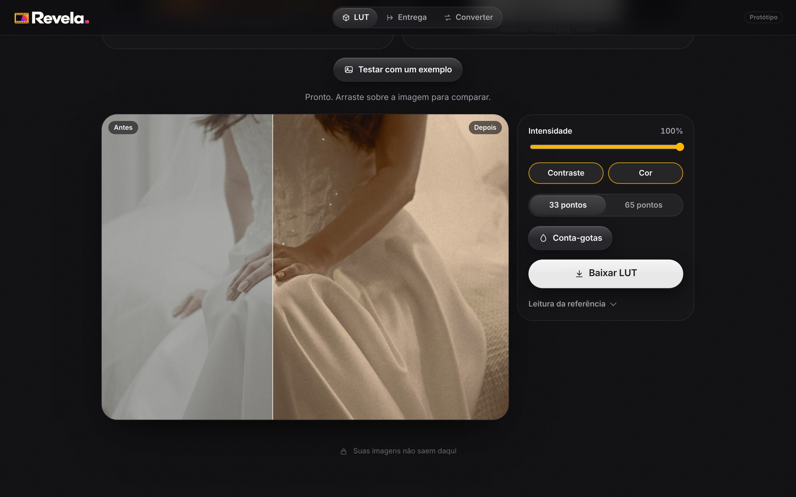Click the after side of the comparison image
This screenshot has width=796, height=497.
391,267
